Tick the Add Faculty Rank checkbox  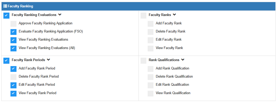click(x=151, y=24)
